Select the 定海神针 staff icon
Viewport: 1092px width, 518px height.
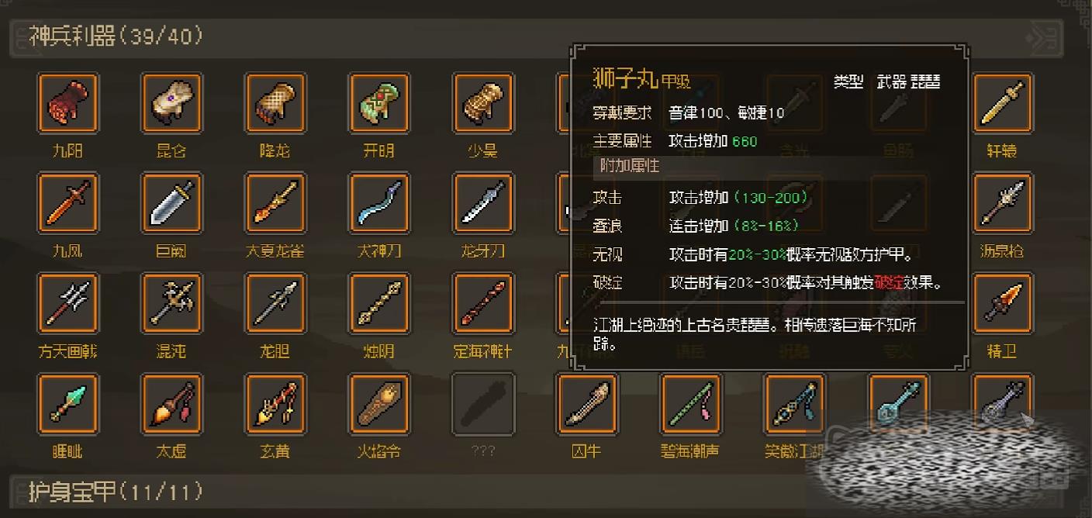coord(483,303)
